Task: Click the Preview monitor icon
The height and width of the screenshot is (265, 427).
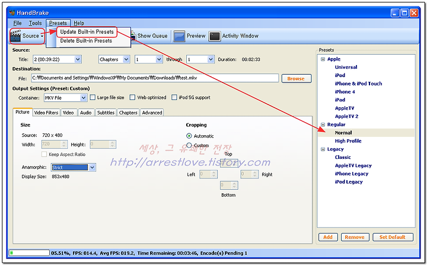Action: [x=179, y=36]
